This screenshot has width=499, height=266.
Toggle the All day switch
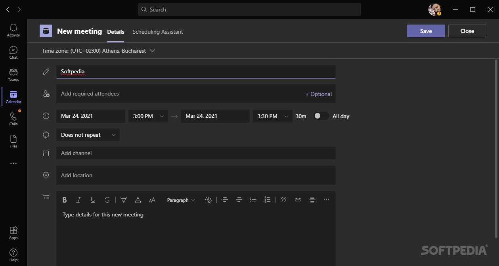[321, 116]
